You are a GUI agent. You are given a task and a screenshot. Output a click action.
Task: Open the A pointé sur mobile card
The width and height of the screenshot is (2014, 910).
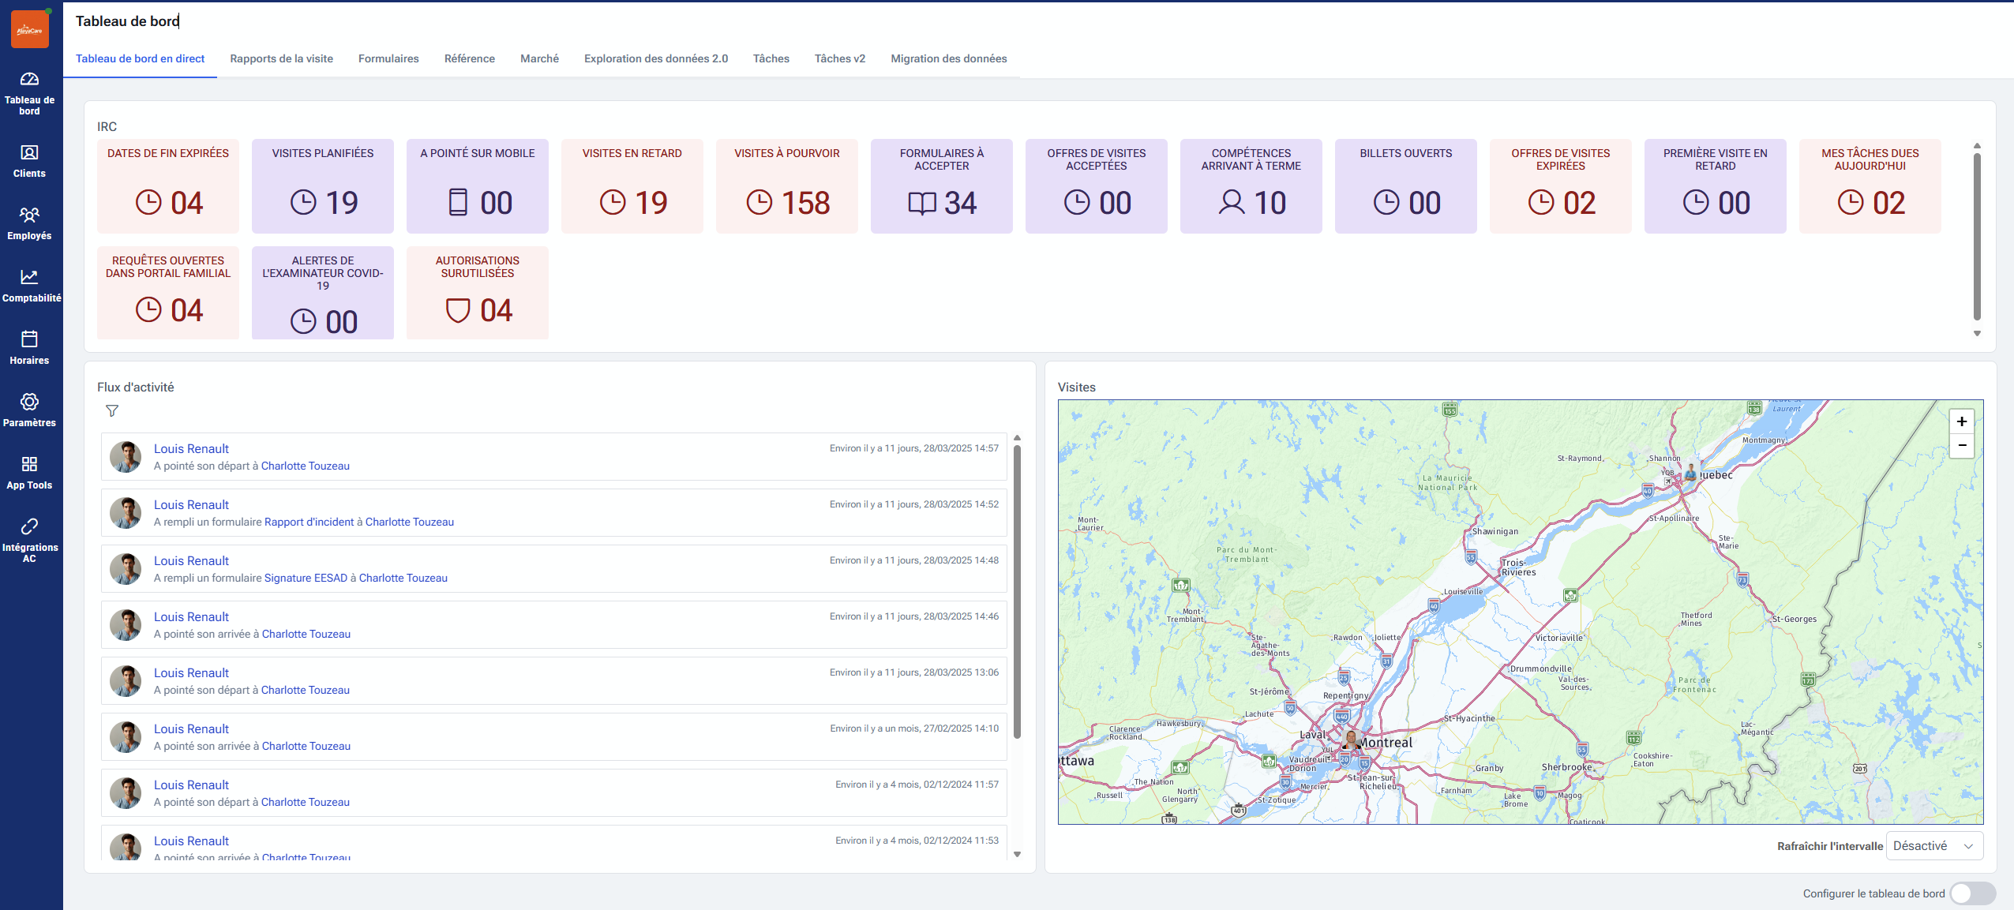point(478,186)
